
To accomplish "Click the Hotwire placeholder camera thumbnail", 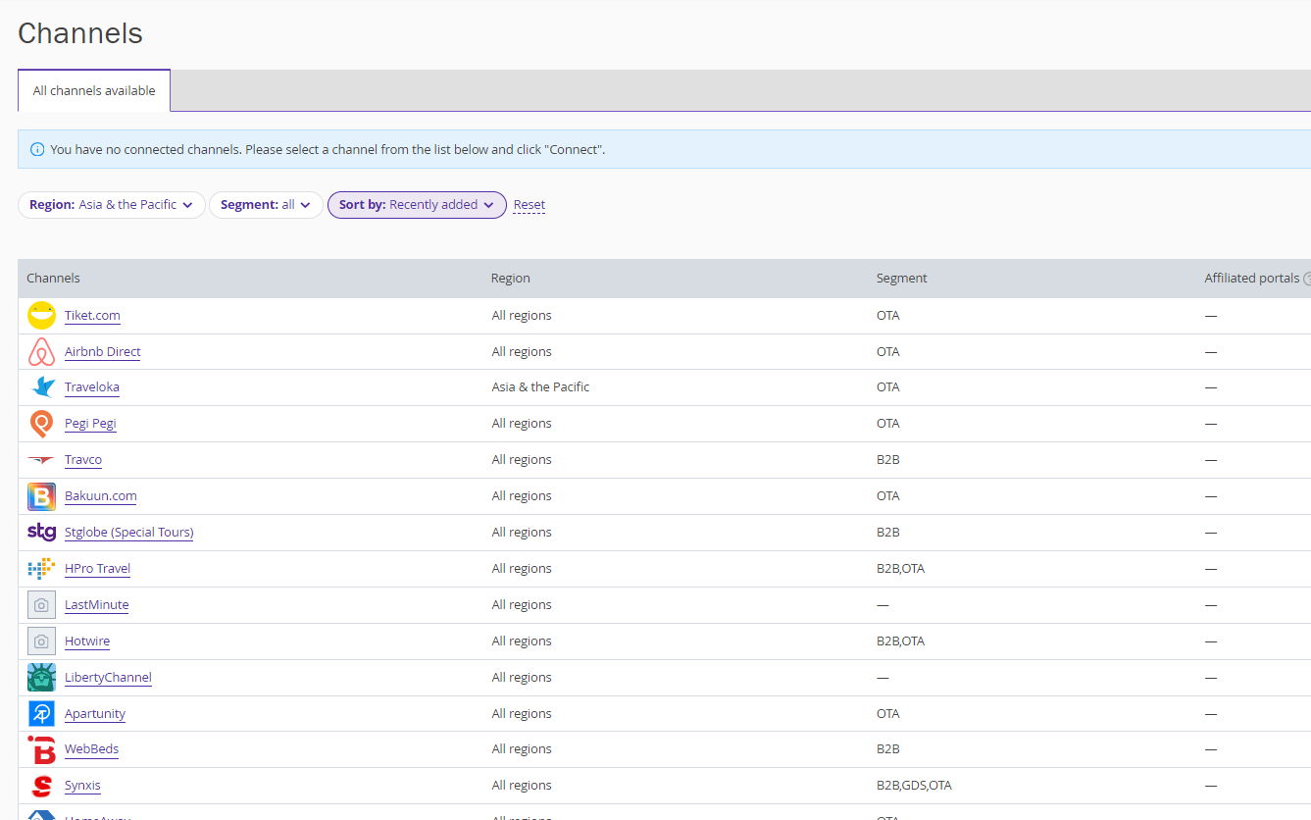I will (x=41, y=641).
